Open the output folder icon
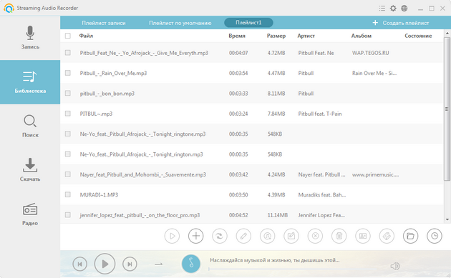 pos(410,236)
